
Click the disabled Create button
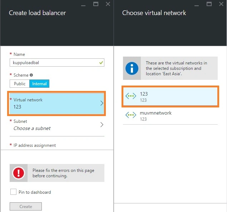coord(26,206)
